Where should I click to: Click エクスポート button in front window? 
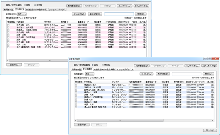click(209, 66)
